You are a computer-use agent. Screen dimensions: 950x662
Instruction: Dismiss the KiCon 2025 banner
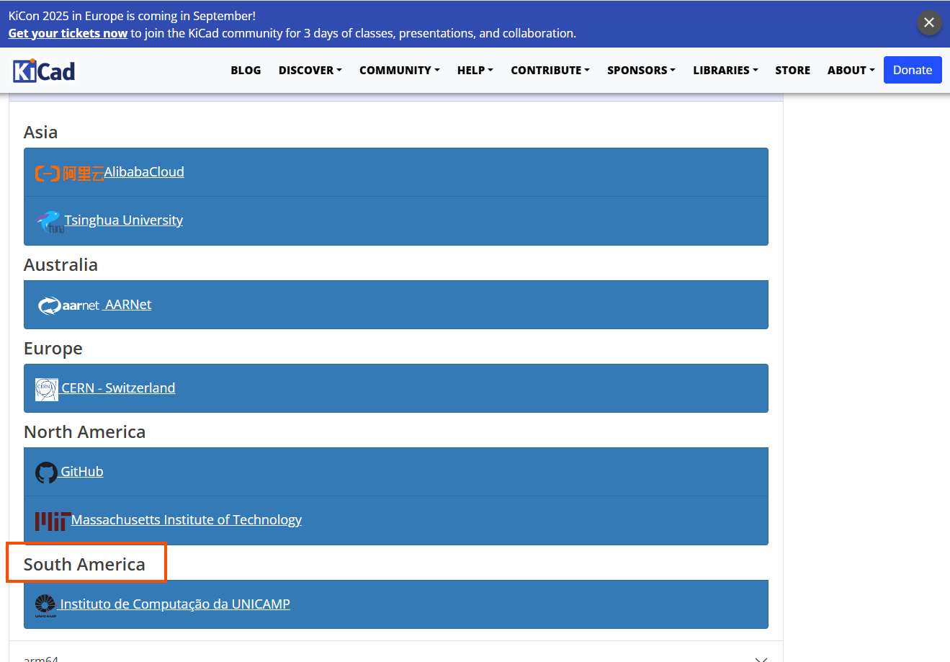[x=929, y=22]
